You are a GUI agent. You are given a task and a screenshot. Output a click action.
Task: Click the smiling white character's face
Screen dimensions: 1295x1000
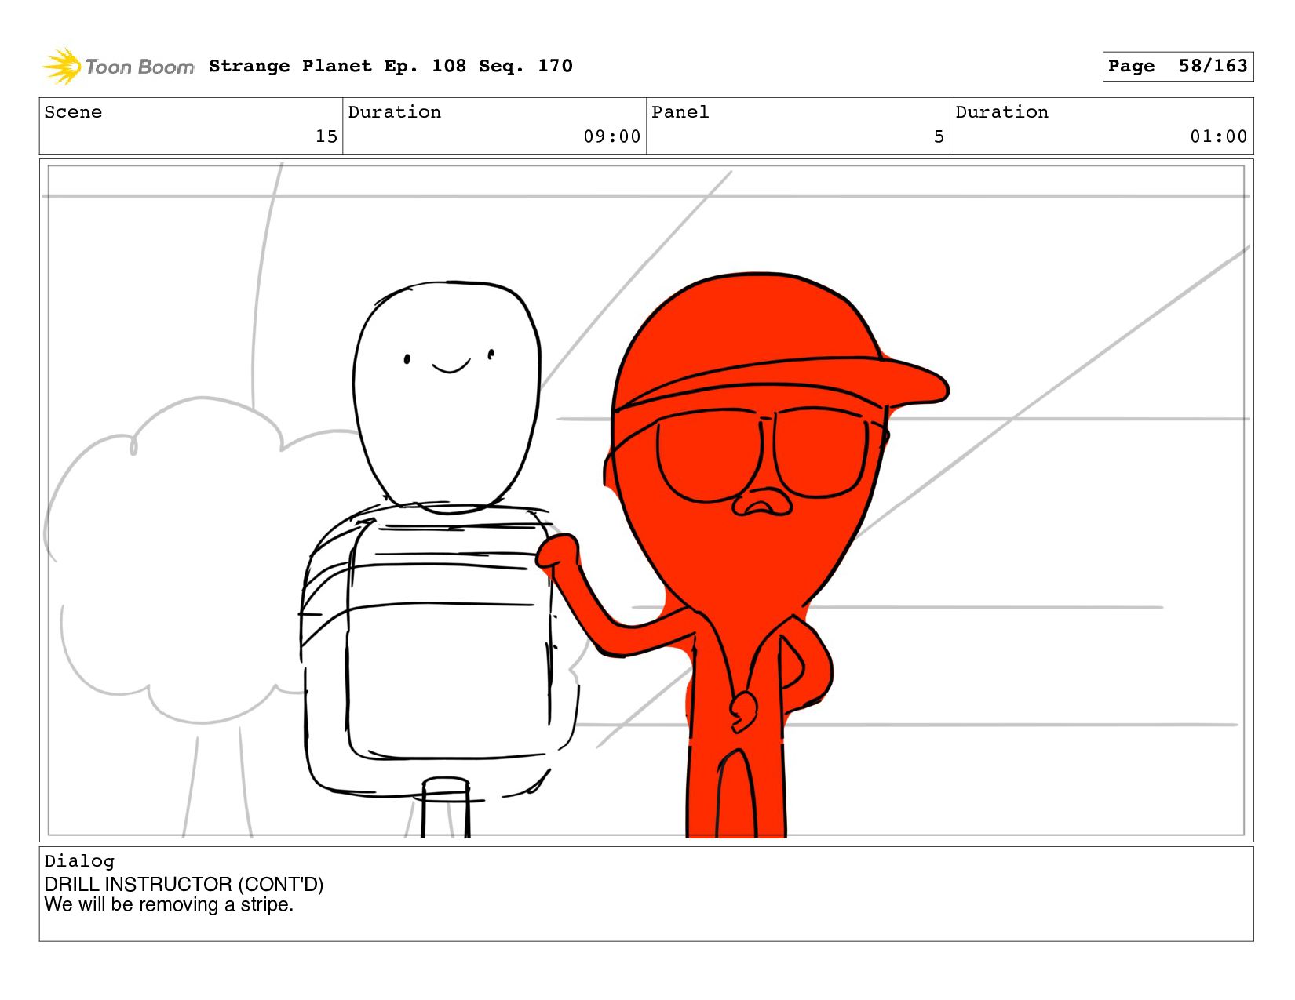point(447,396)
